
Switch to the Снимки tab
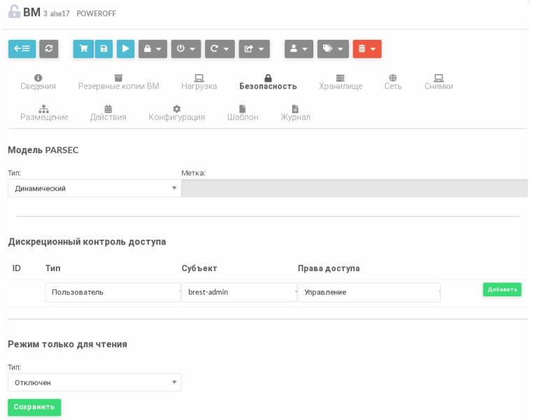pos(439,82)
